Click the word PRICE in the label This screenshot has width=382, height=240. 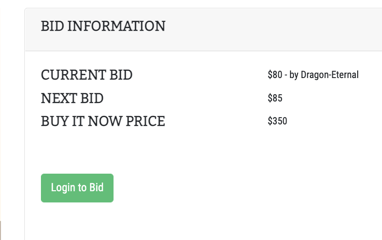coord(145,121)
